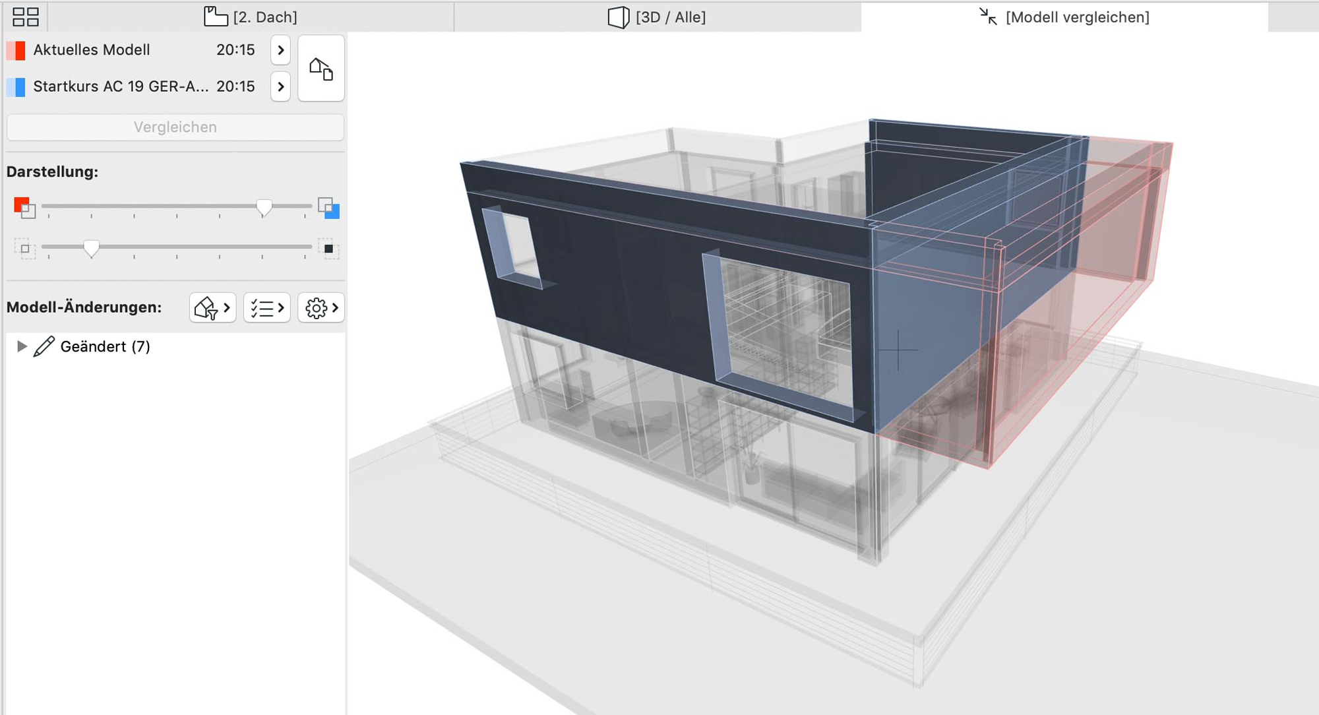Click the pencil icon beside Geändert

44,346
